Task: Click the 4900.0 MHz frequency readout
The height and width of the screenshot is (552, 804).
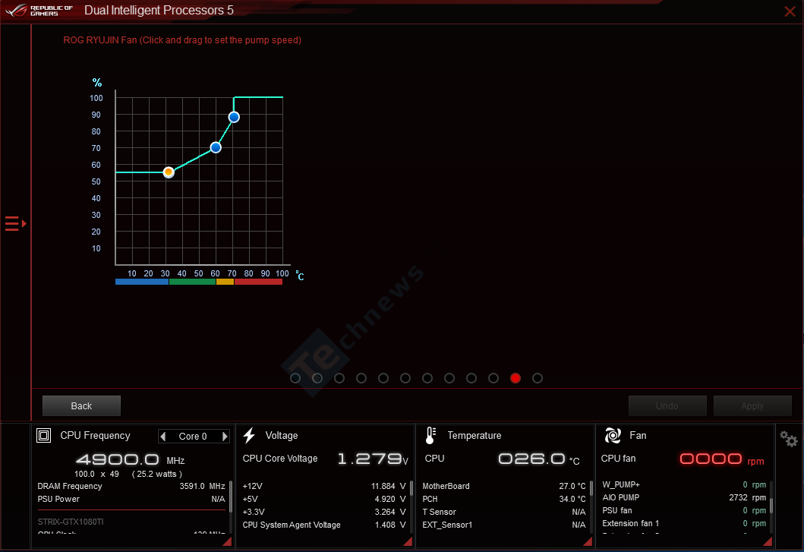Action: coord(131,459)
